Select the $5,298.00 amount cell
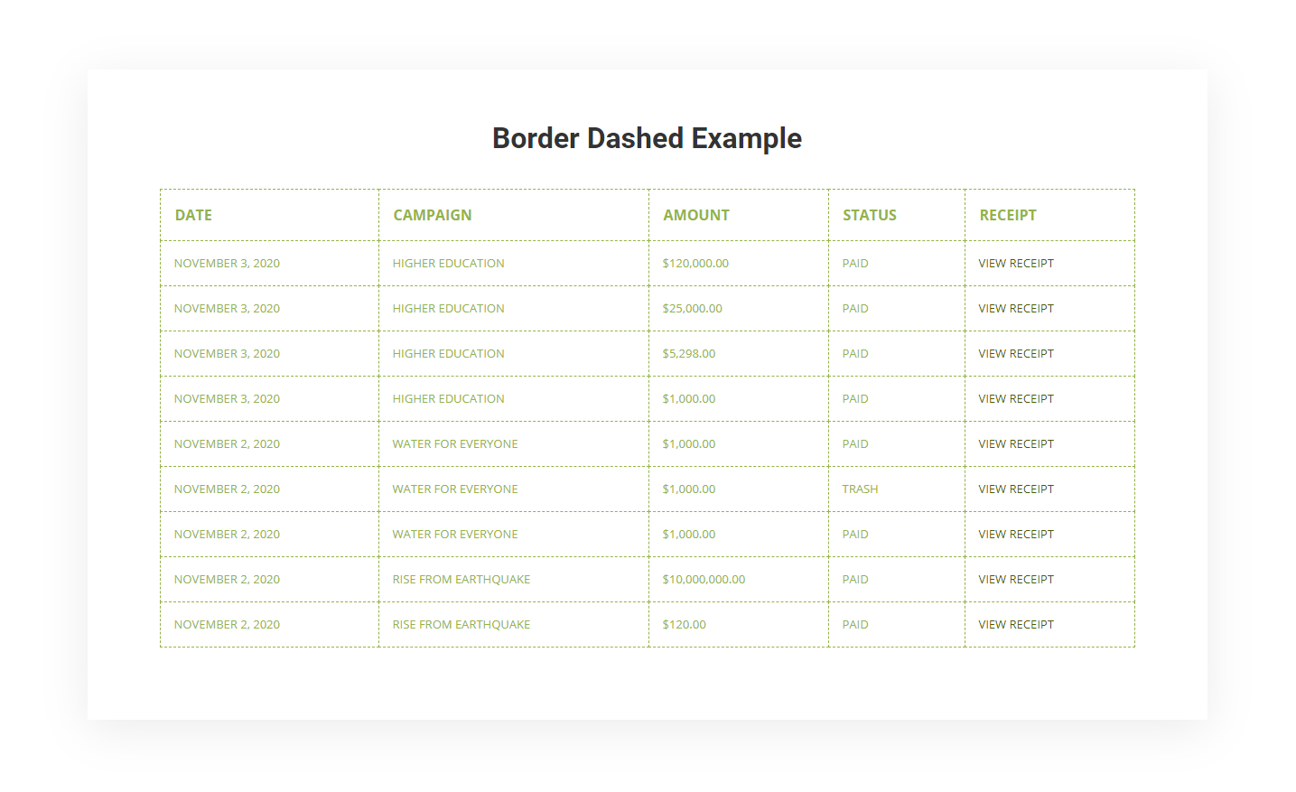 tap(688, 354)
